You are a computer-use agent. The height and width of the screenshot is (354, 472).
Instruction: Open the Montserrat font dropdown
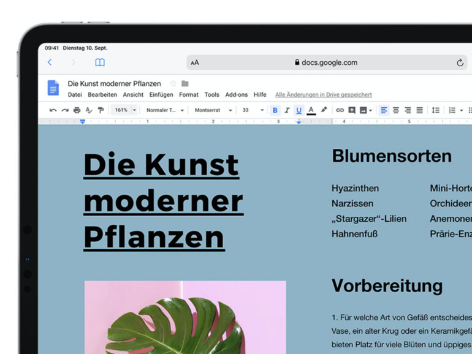tap(213, 110)
